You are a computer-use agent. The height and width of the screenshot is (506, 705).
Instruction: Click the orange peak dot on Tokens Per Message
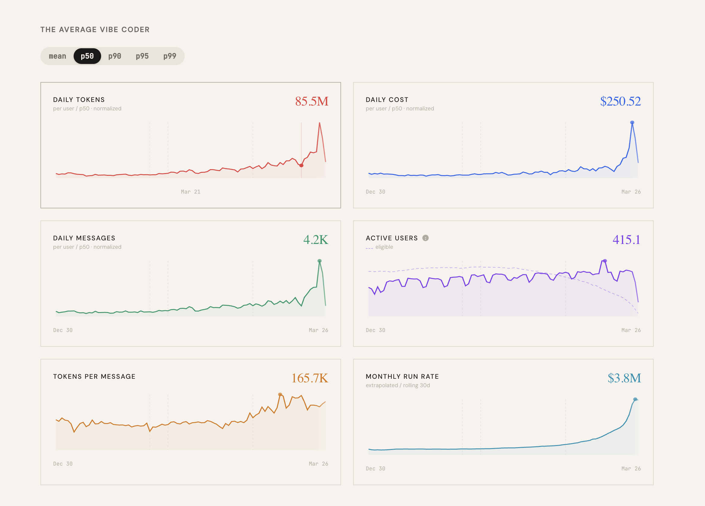click(x=280, y=394)
